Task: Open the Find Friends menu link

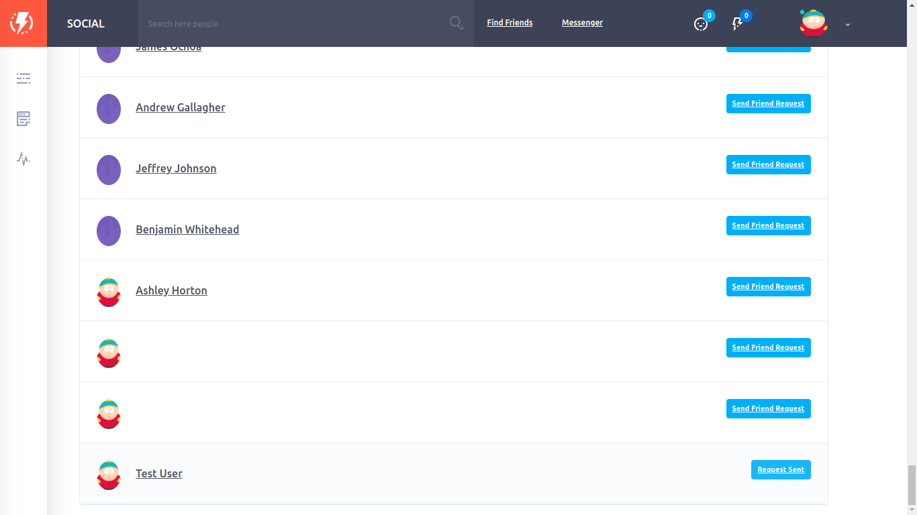Action: coord(510,23)
